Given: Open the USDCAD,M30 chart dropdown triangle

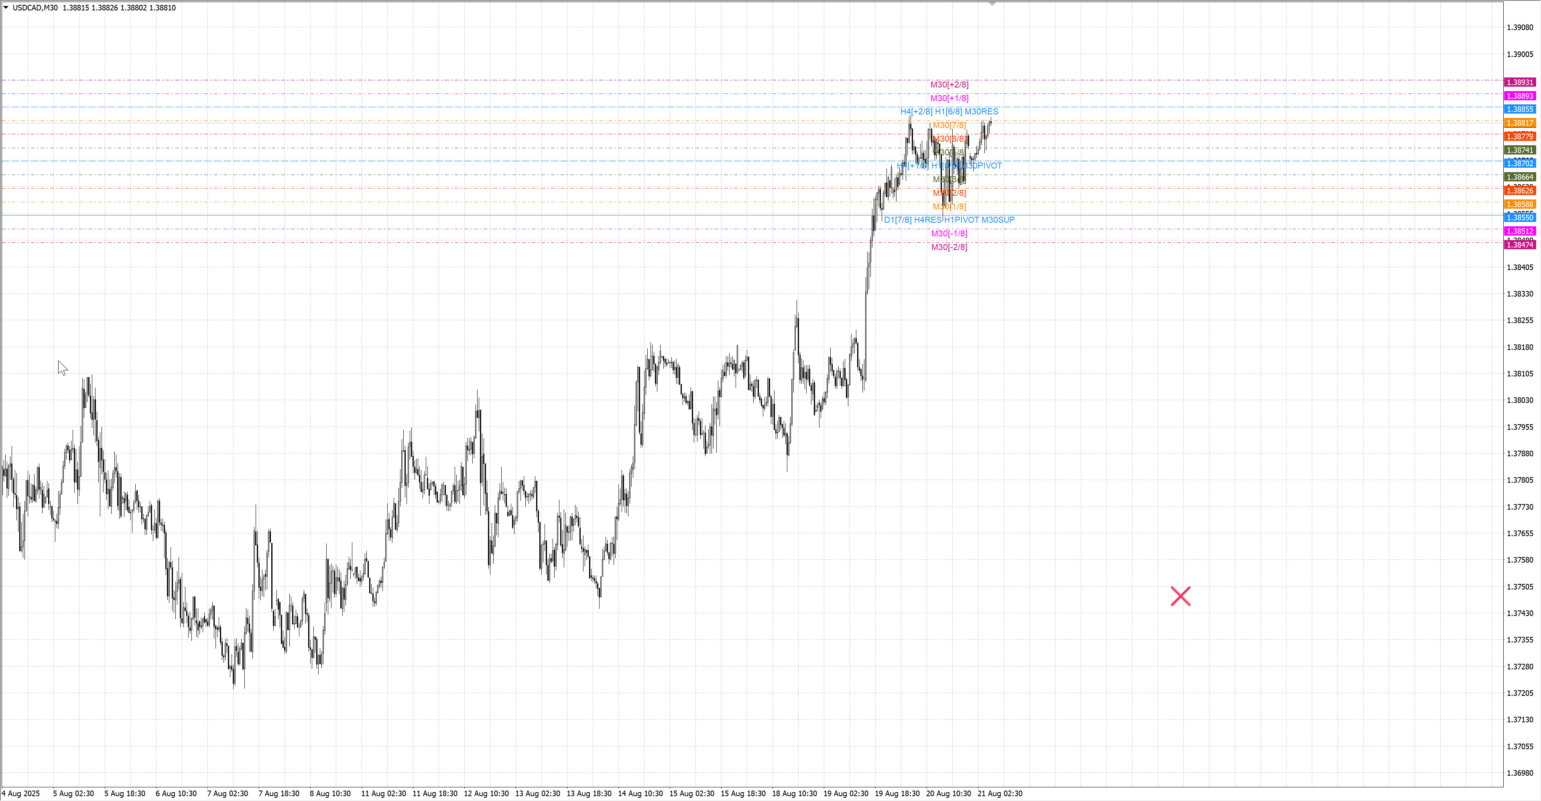Looking at the screenshot, I should (6, 8).
